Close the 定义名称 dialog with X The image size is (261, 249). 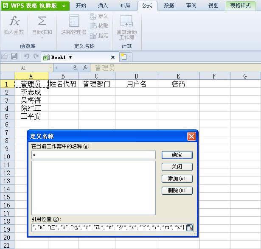191,137
